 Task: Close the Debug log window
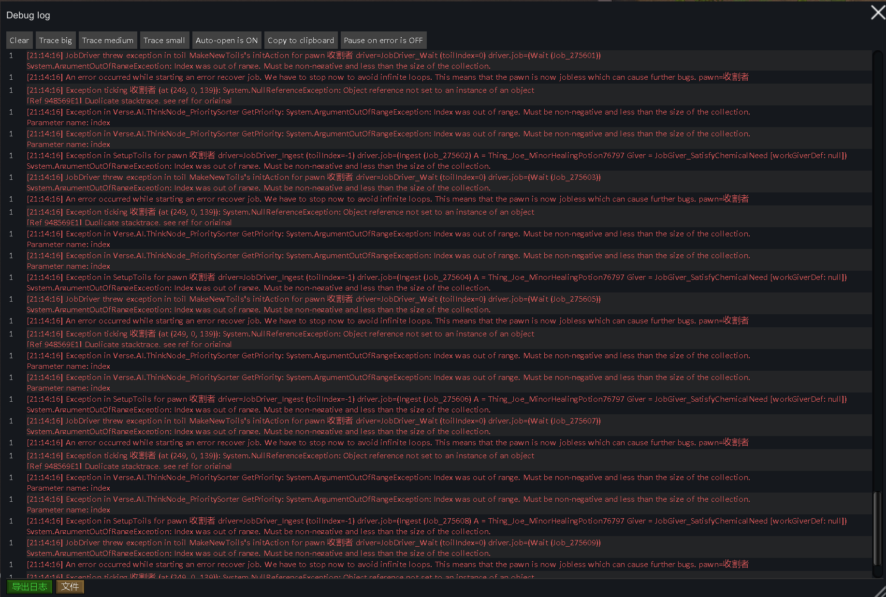click(x=878, y=13)
